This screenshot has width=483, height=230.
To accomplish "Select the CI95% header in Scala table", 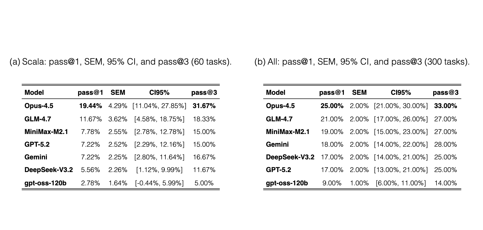I will pos(159,93).
